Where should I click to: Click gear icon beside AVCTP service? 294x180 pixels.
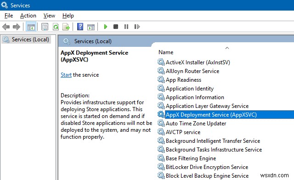point(161,132)
